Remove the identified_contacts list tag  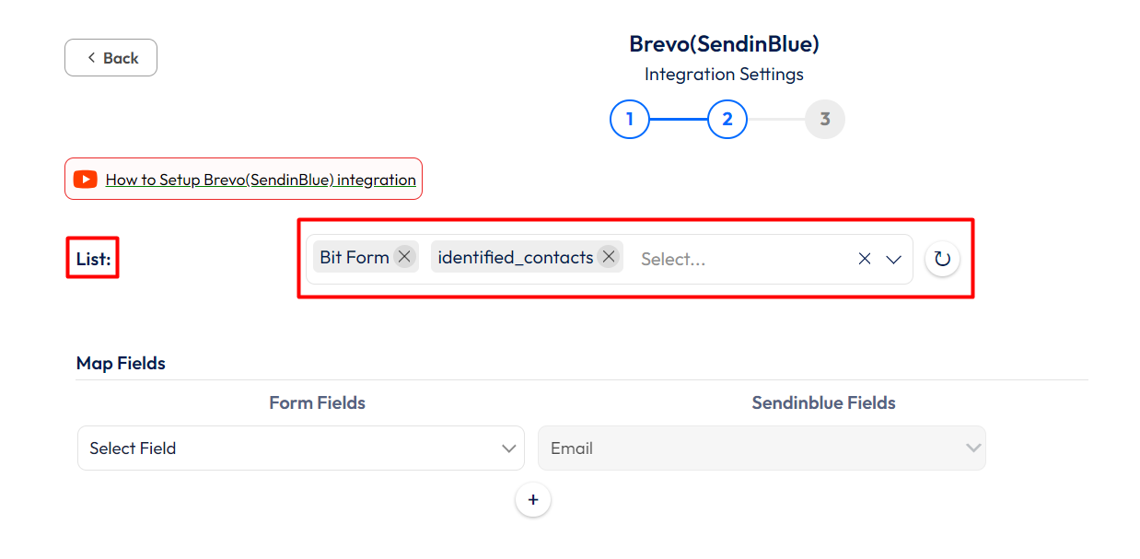click(x=608, y=257)
